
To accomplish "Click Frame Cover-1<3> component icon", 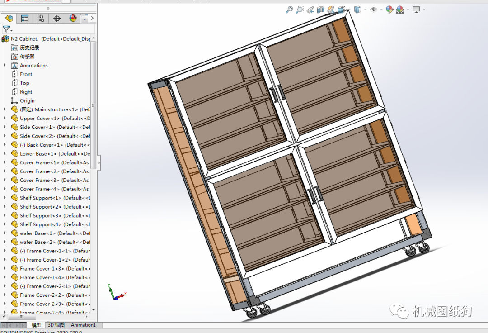I will tap(14, 268).
